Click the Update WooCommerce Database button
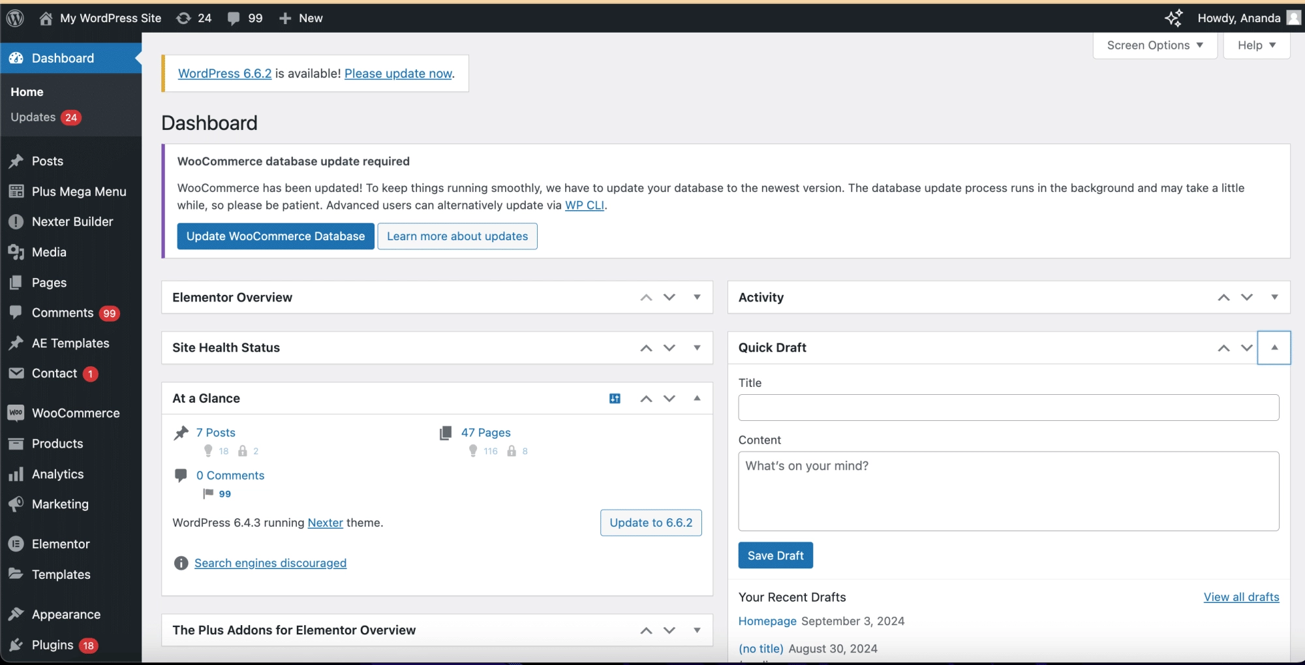Image resolution: width=1305 pixels, height=665 pixels. tap(275, 236)
